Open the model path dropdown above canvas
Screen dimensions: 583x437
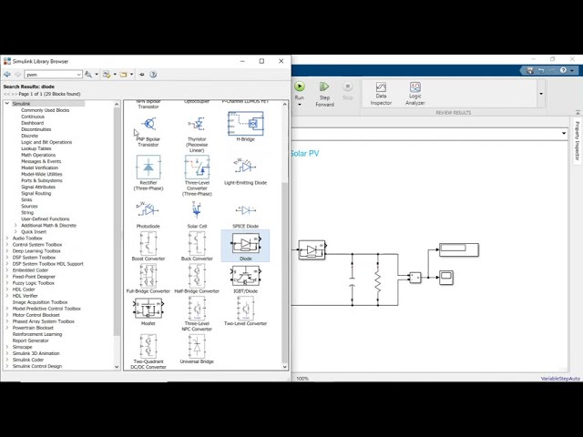[x=564, y=133]
